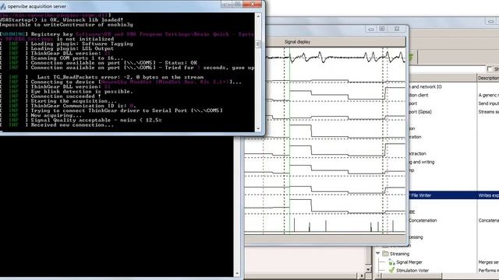Toggle the checkbox beside the search field
This screenshot has width=499, height=280.
pyautogui.click(x=490, y=69)
